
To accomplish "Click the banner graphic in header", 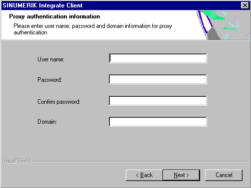I will pyautogui.click(x=223, y=25).
